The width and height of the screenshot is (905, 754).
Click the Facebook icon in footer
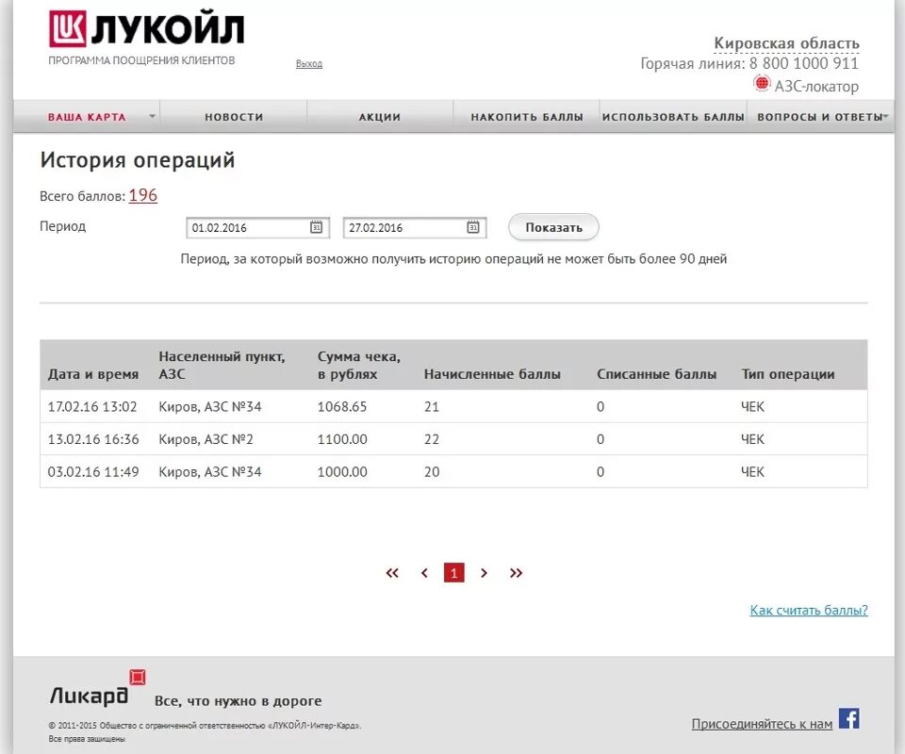tap(848, 719)
